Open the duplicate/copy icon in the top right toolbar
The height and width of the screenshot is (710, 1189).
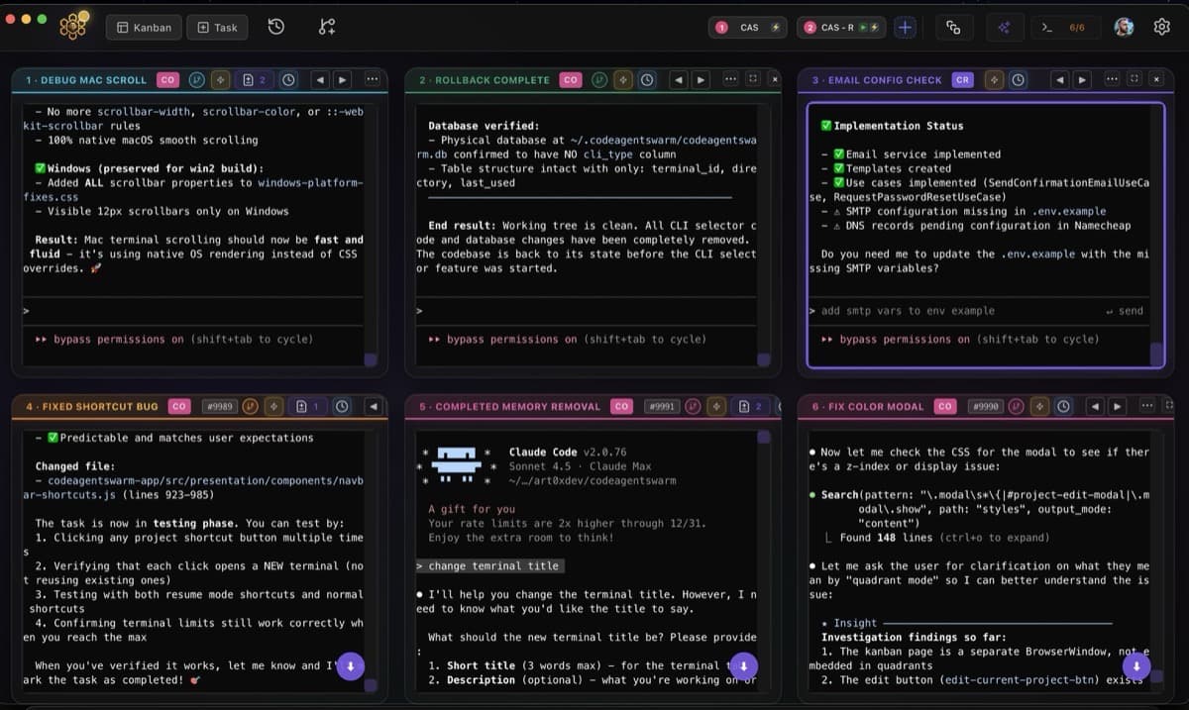(x=954, y=27)
